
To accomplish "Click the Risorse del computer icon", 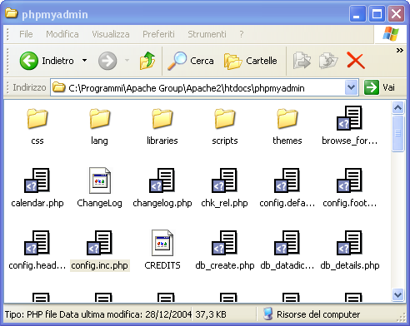I will pyautogui.click(x=267, y=314).
